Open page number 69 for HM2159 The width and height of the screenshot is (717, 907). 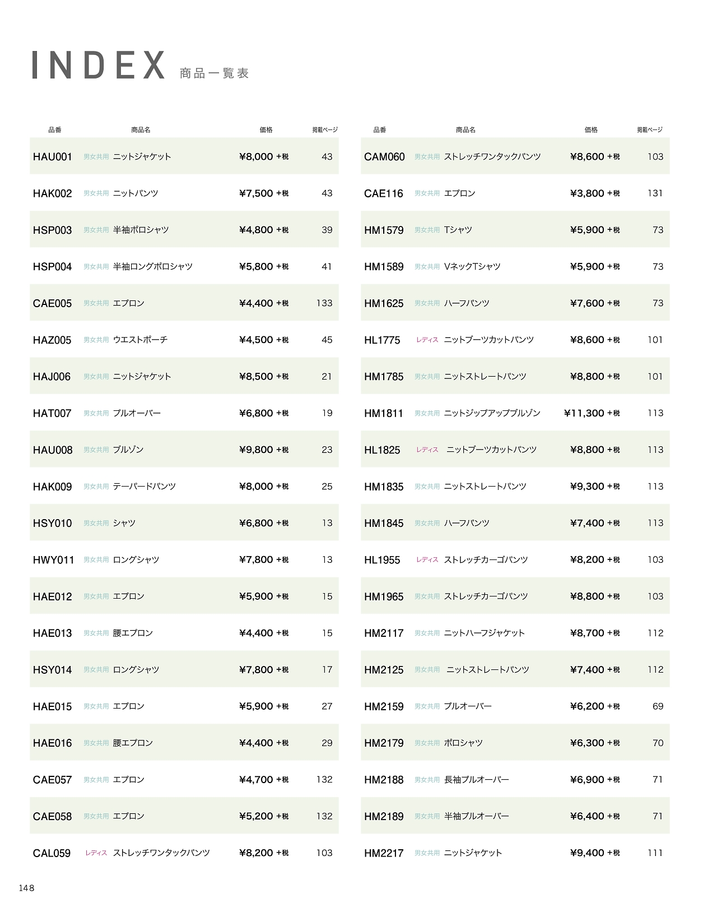(658, 706)
